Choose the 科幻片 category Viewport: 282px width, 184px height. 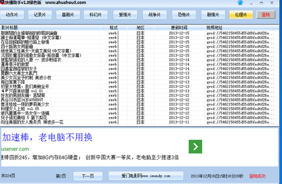tap(96, 15)
